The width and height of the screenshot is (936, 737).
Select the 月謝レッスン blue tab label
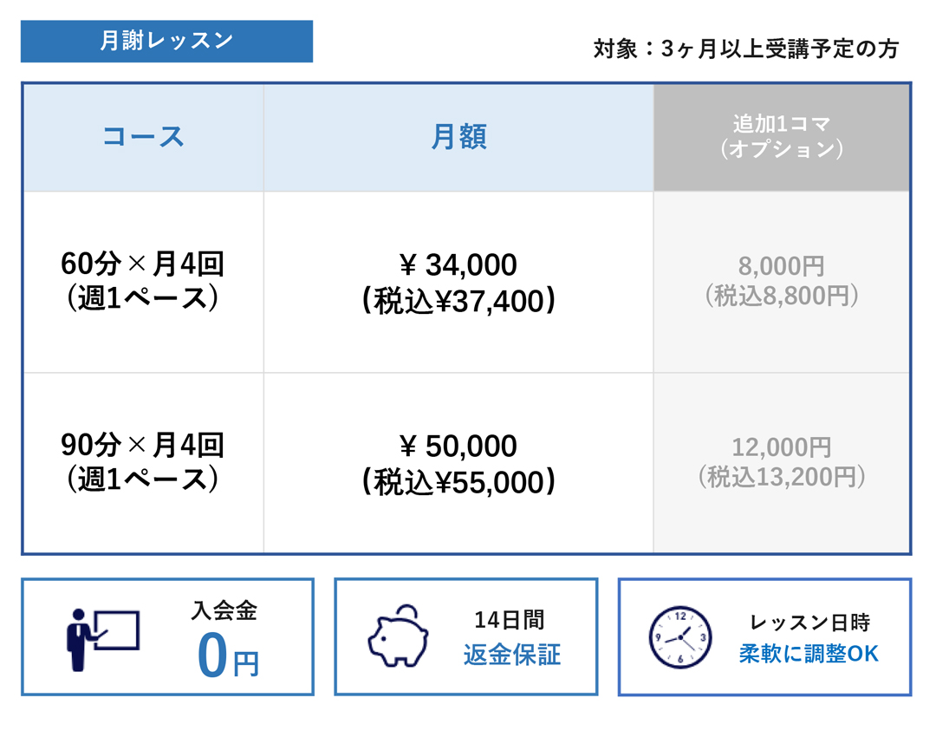pos(166,42)
